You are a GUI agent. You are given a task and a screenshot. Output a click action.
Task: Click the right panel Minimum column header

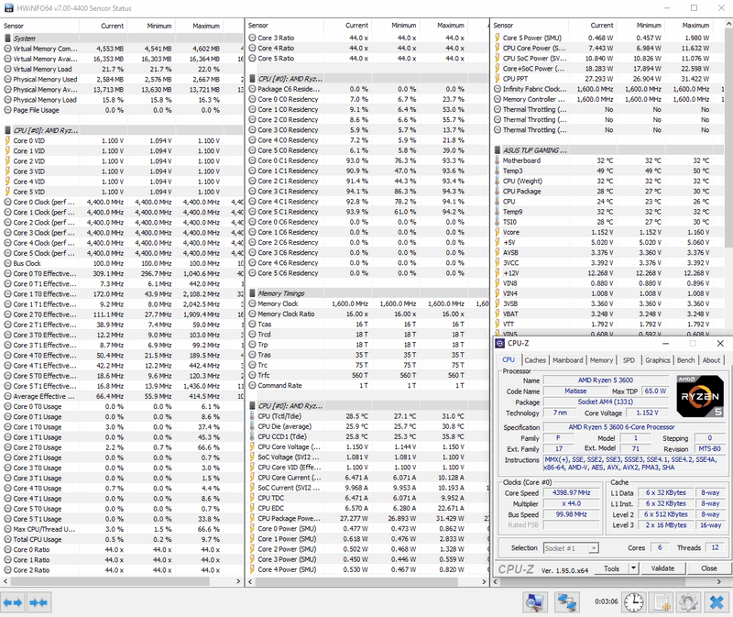[x=641, y=26]
